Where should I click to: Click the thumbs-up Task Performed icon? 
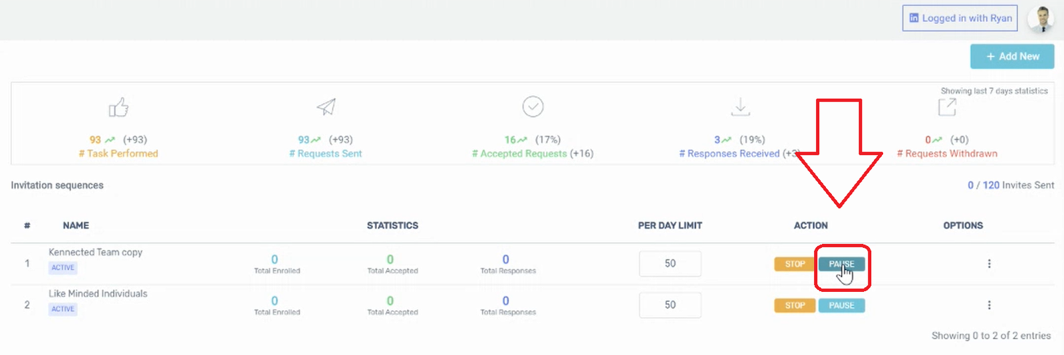pos(118,107)
